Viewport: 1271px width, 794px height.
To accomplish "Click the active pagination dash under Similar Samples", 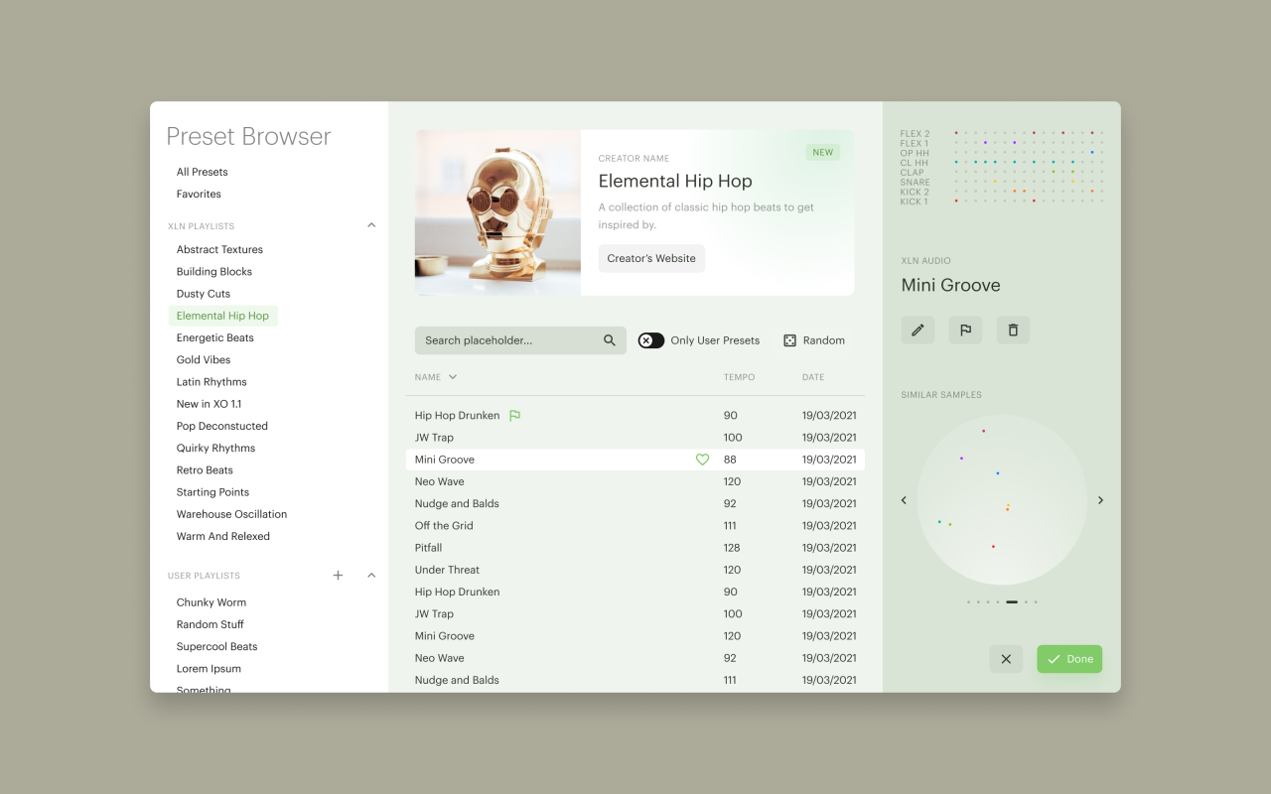I will (1011, 601).
